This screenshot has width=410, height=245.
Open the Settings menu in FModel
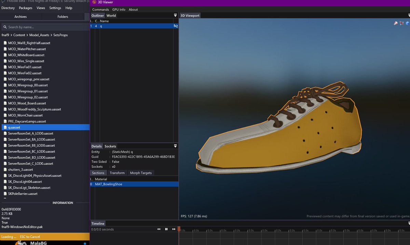click(55, 8)
